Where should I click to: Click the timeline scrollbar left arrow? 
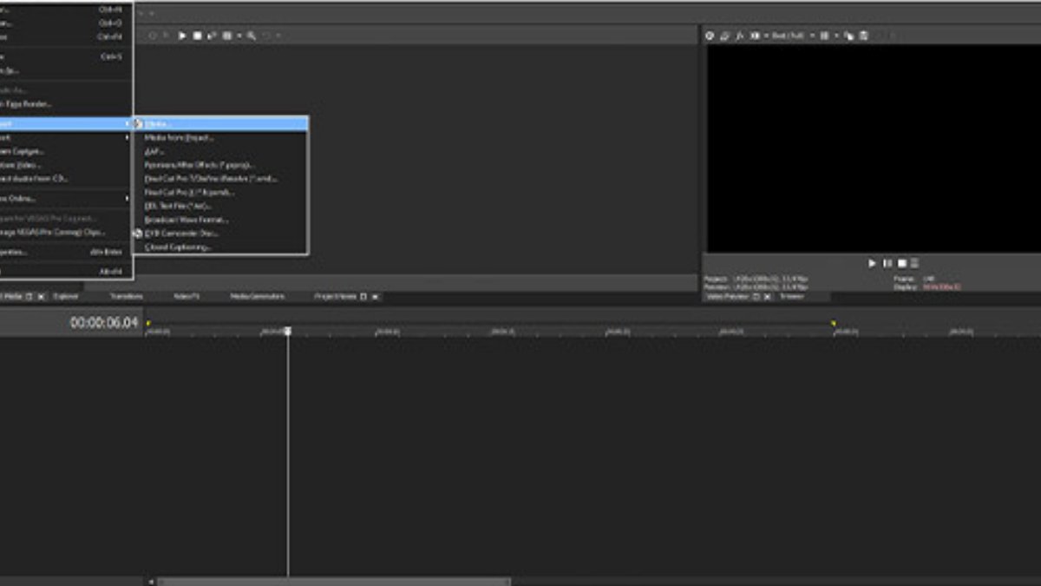pyautogui.click(x=151, y=582)
